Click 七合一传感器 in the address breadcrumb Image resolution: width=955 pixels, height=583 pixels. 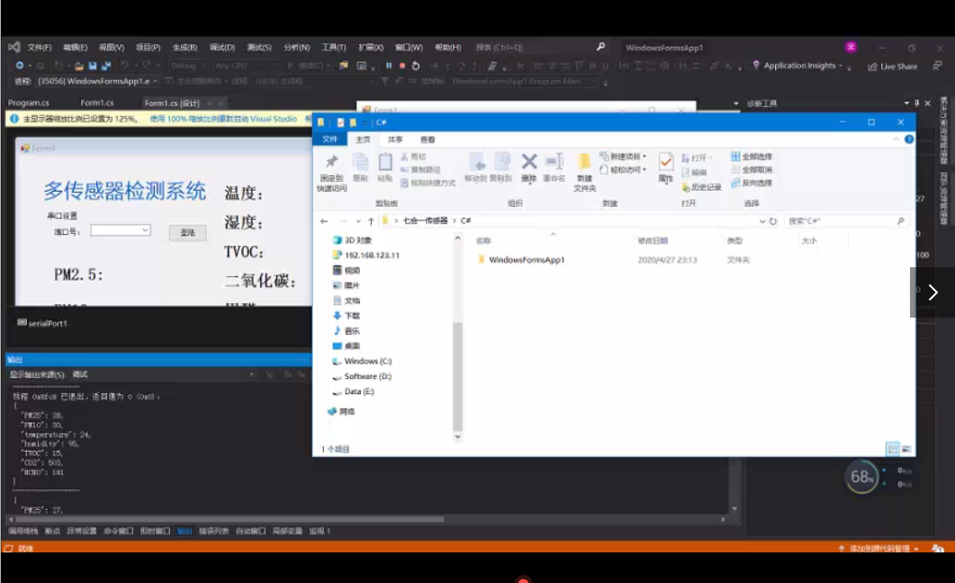425,220
